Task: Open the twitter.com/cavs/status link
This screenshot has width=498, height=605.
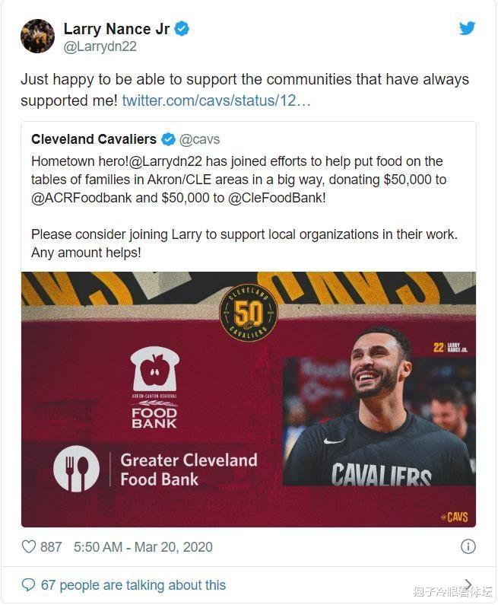Action: click(x=216, y=100)
